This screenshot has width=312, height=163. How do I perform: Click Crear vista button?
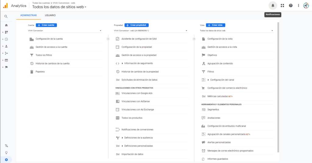[x=215, y=25]
